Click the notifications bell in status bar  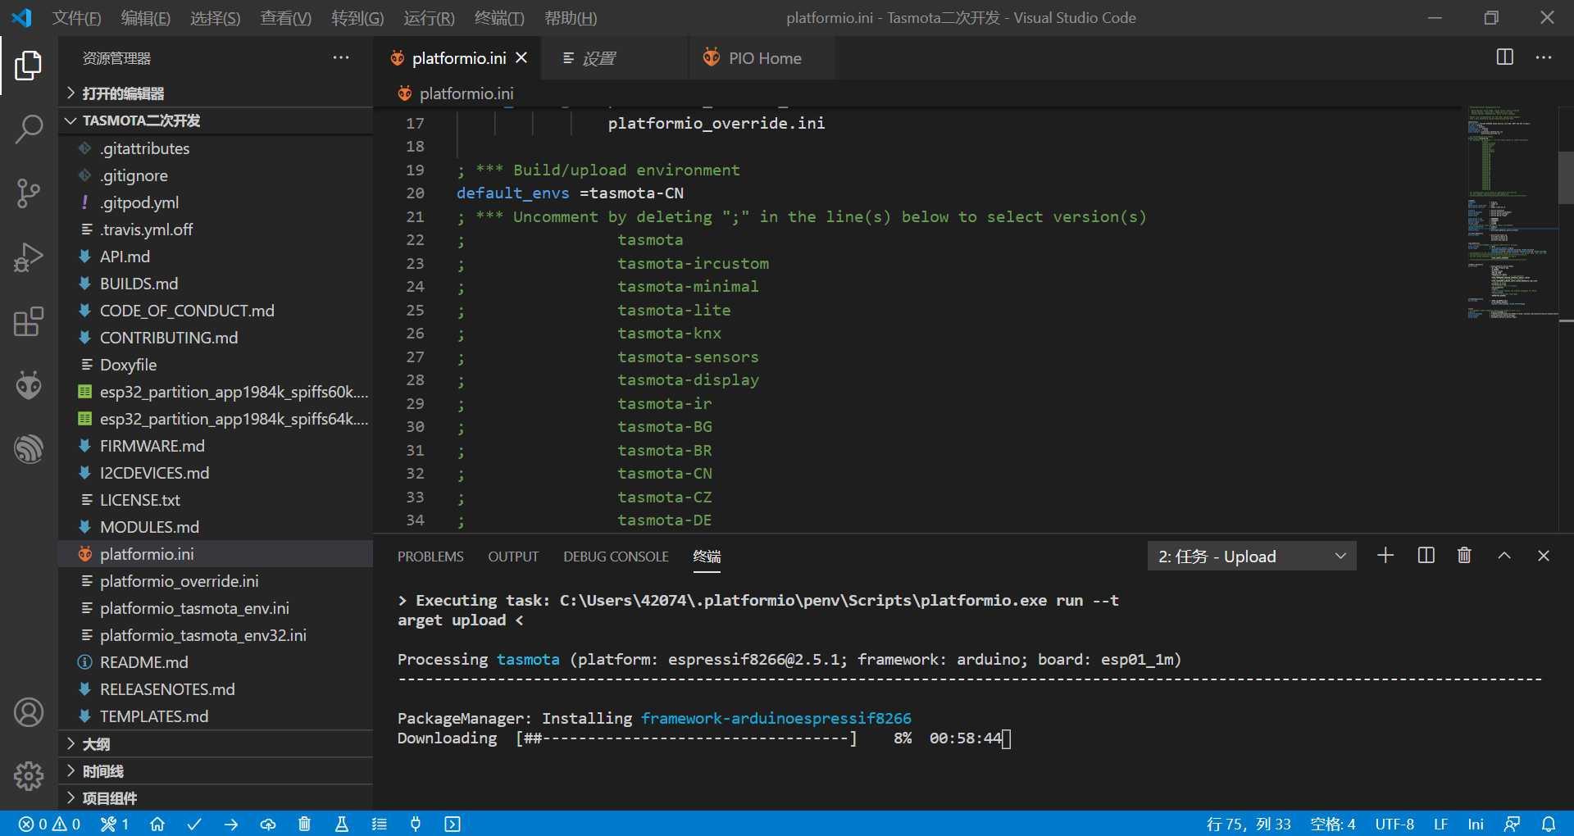point(1549,824)
